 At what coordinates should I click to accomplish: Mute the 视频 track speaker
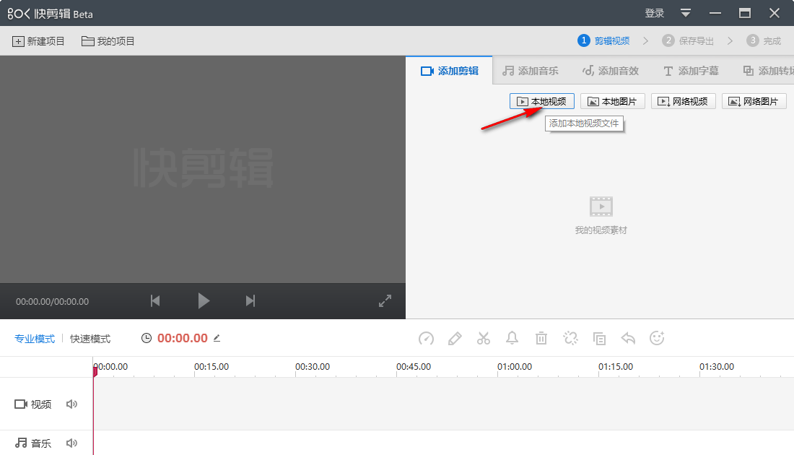tap(71, 404)
